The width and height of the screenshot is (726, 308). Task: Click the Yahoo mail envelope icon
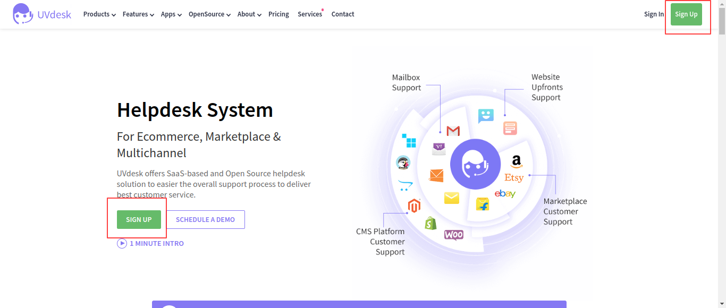[x=438, y=149]
